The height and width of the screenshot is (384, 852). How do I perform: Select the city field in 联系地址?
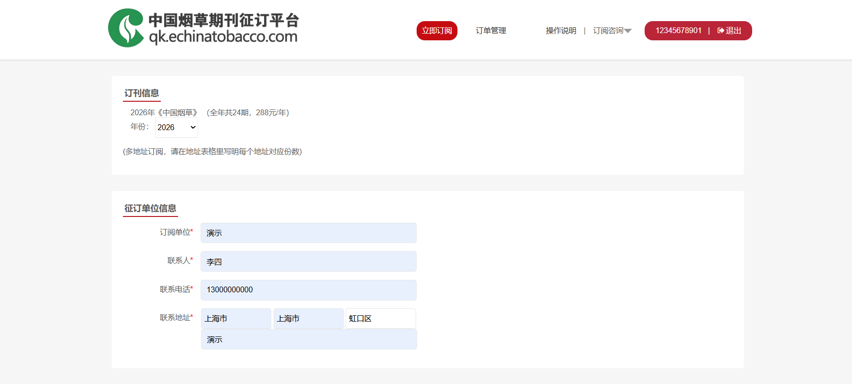[x=308, y=319]
